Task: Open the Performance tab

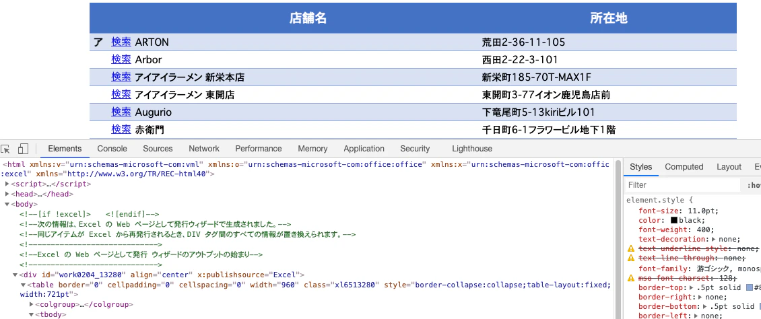Action: 258,149
